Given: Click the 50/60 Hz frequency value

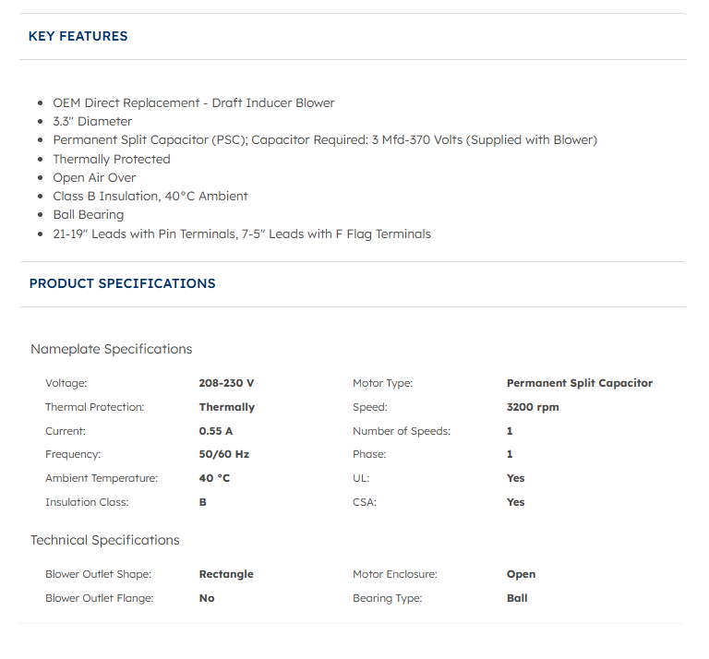Looking at the screenshot, I should [224, 454].
